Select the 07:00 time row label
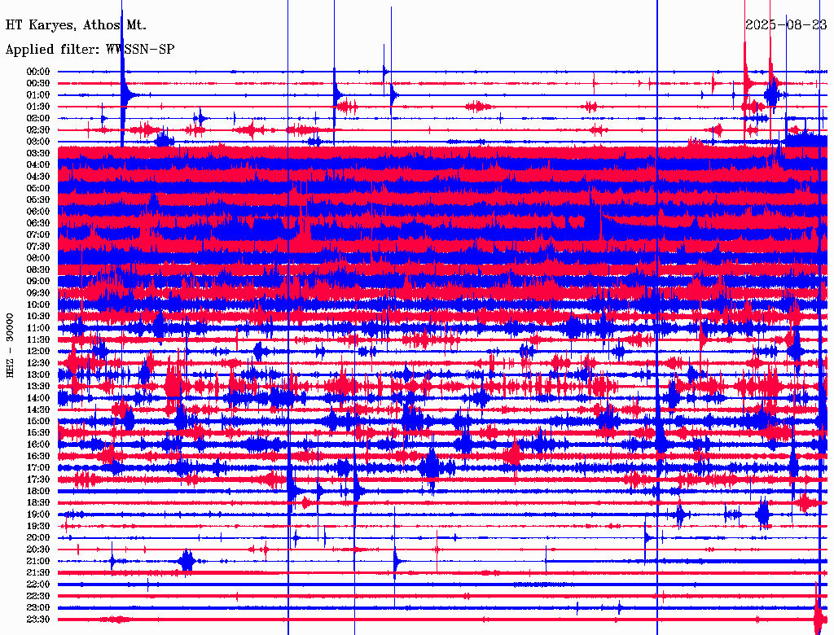834x635 pixels. [x=38, y=235]
